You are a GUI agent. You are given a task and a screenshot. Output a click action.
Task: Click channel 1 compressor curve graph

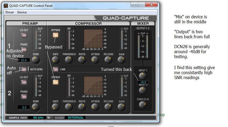pyautogui.click(x=93, y=38)
